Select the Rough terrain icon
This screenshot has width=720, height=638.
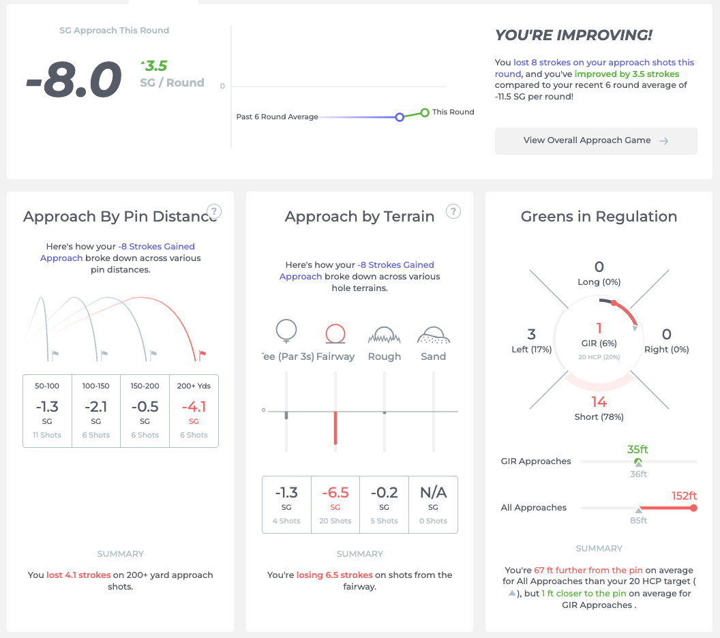(x=385, y=335)
